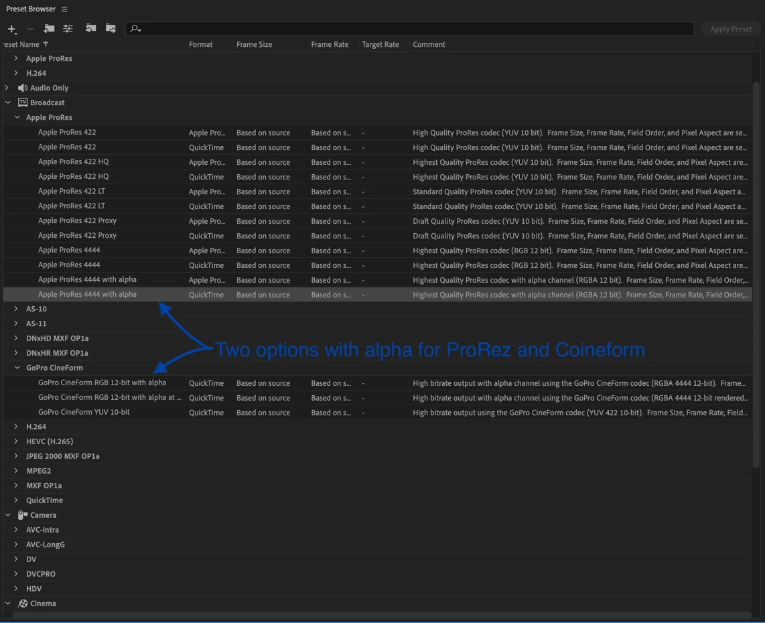This screenshot has height=623, width=765.
Task: Select Apple ProRes 4444 QuickTime preset without alpha
Action: pyautogui.click(x=377, y=265)
